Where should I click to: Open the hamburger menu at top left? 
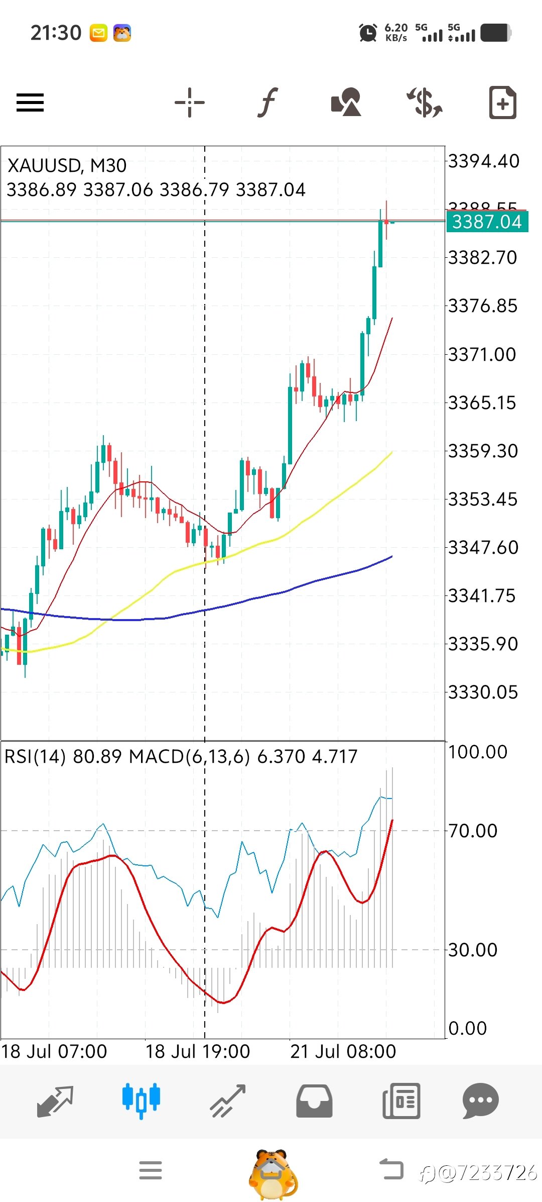coord(30,103)
